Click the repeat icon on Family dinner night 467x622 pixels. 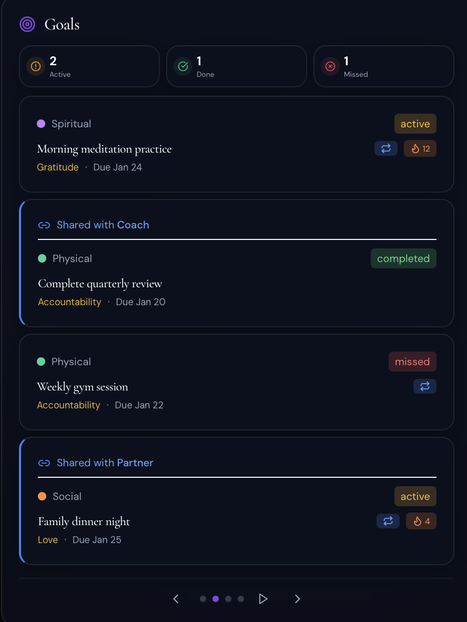coord(388,521)
